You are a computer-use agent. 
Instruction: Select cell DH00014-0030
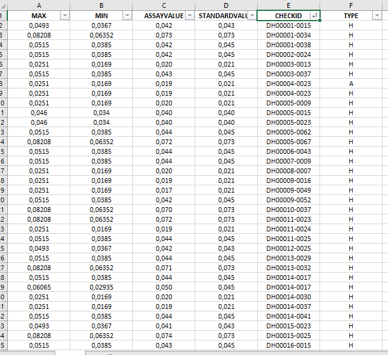[x=289, y=297]
